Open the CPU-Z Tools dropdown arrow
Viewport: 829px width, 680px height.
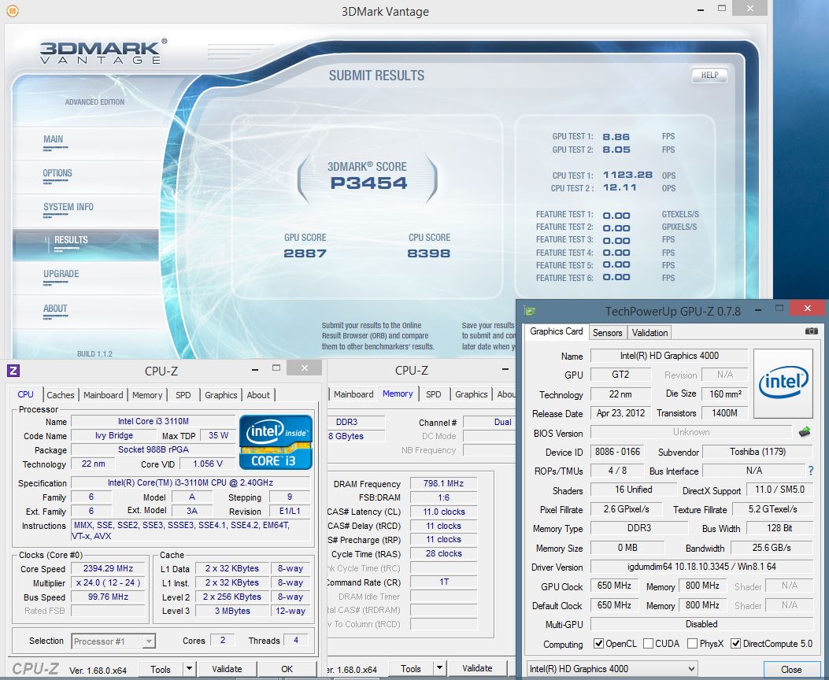189,669
